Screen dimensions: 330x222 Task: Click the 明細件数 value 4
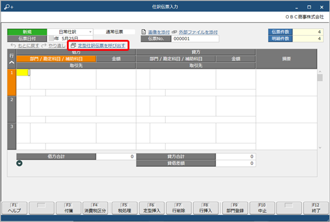(308, 39)
